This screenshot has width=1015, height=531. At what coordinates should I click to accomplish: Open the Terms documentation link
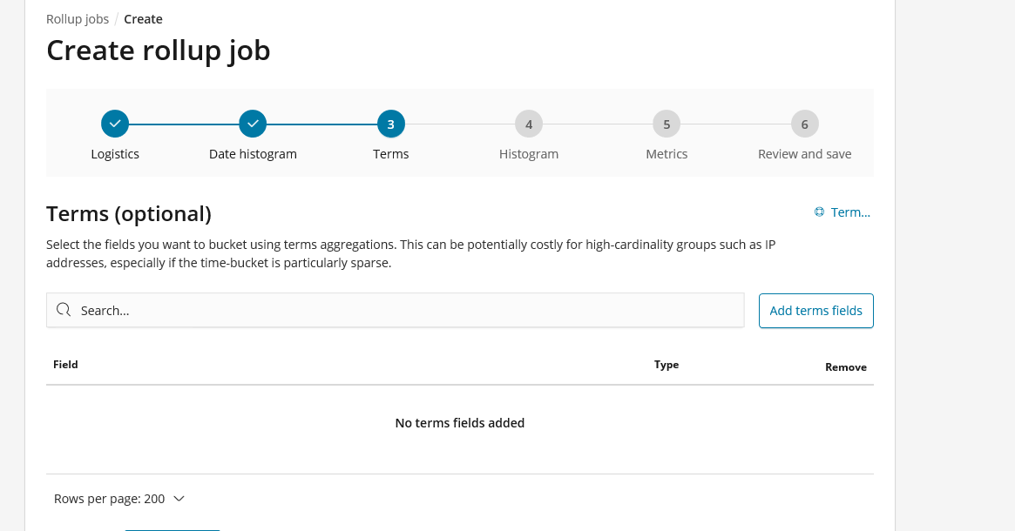point(850,212)
